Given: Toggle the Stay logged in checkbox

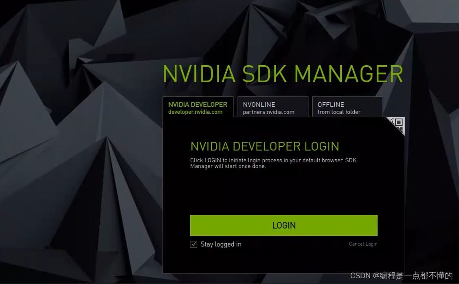Looking at the screenshot, I should (193, 244).
